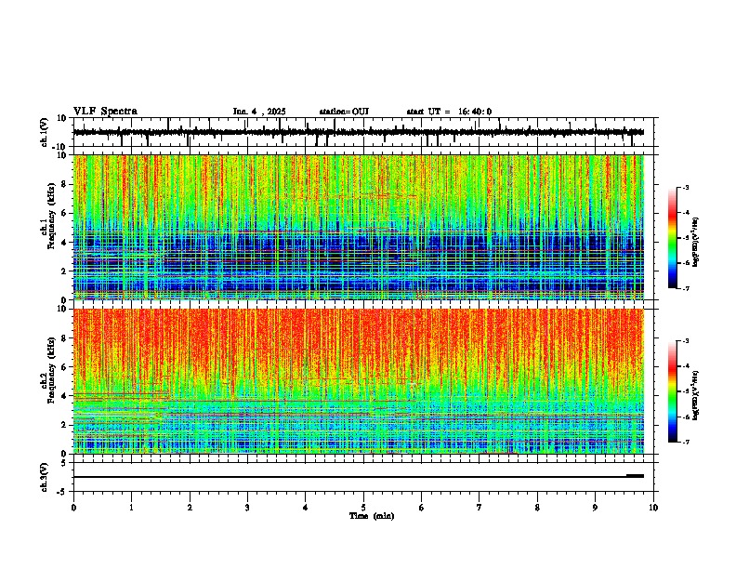Click inside the ch.1 spectrogram panel

(x=359, y=227)
